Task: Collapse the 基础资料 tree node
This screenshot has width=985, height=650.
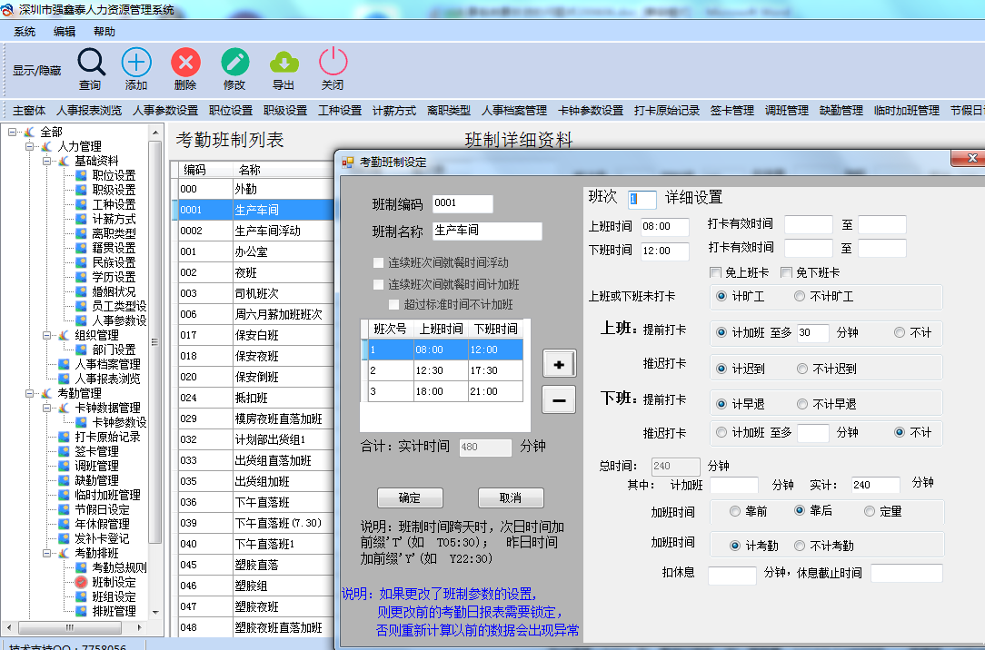Action: point(46,161)
